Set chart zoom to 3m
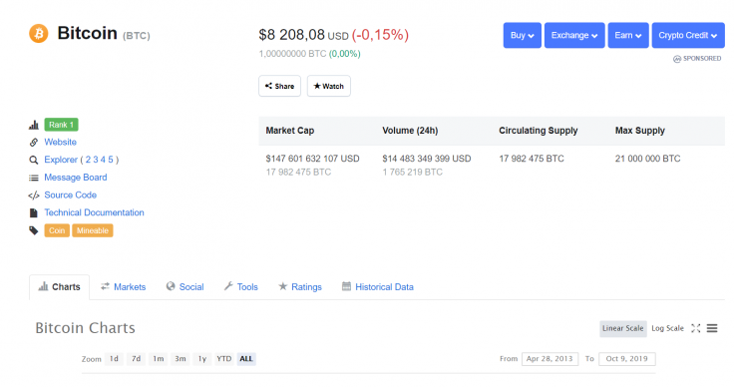This screenshot has width=734, height=387. (181, 359)
